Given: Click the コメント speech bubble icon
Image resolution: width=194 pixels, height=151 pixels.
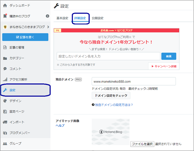Looking at the screenshot, I should tap(5, 69).
